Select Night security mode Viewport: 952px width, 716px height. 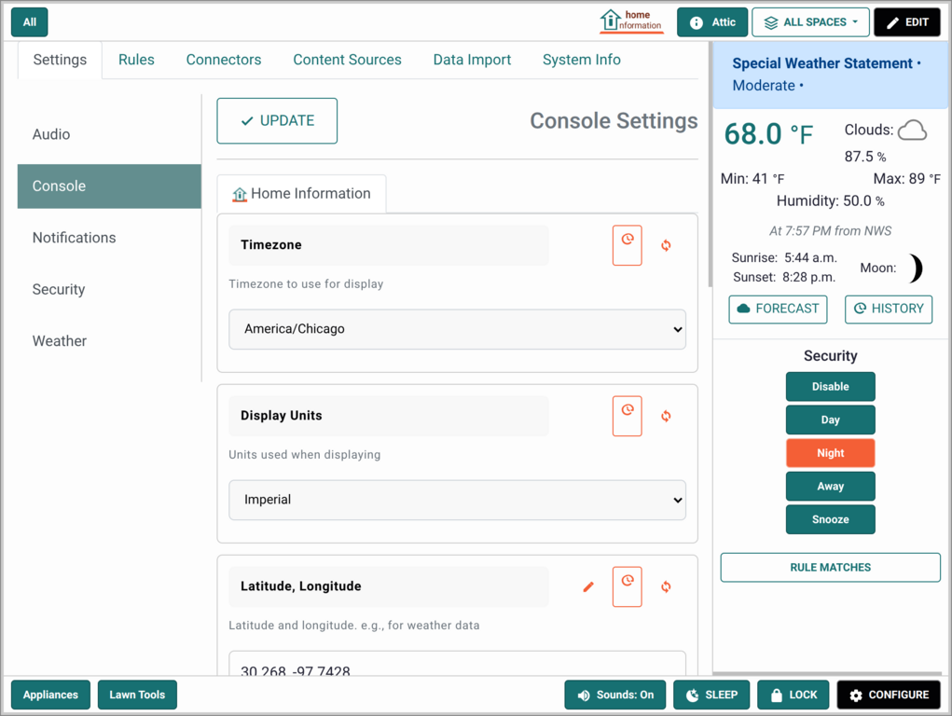point(831,453)
